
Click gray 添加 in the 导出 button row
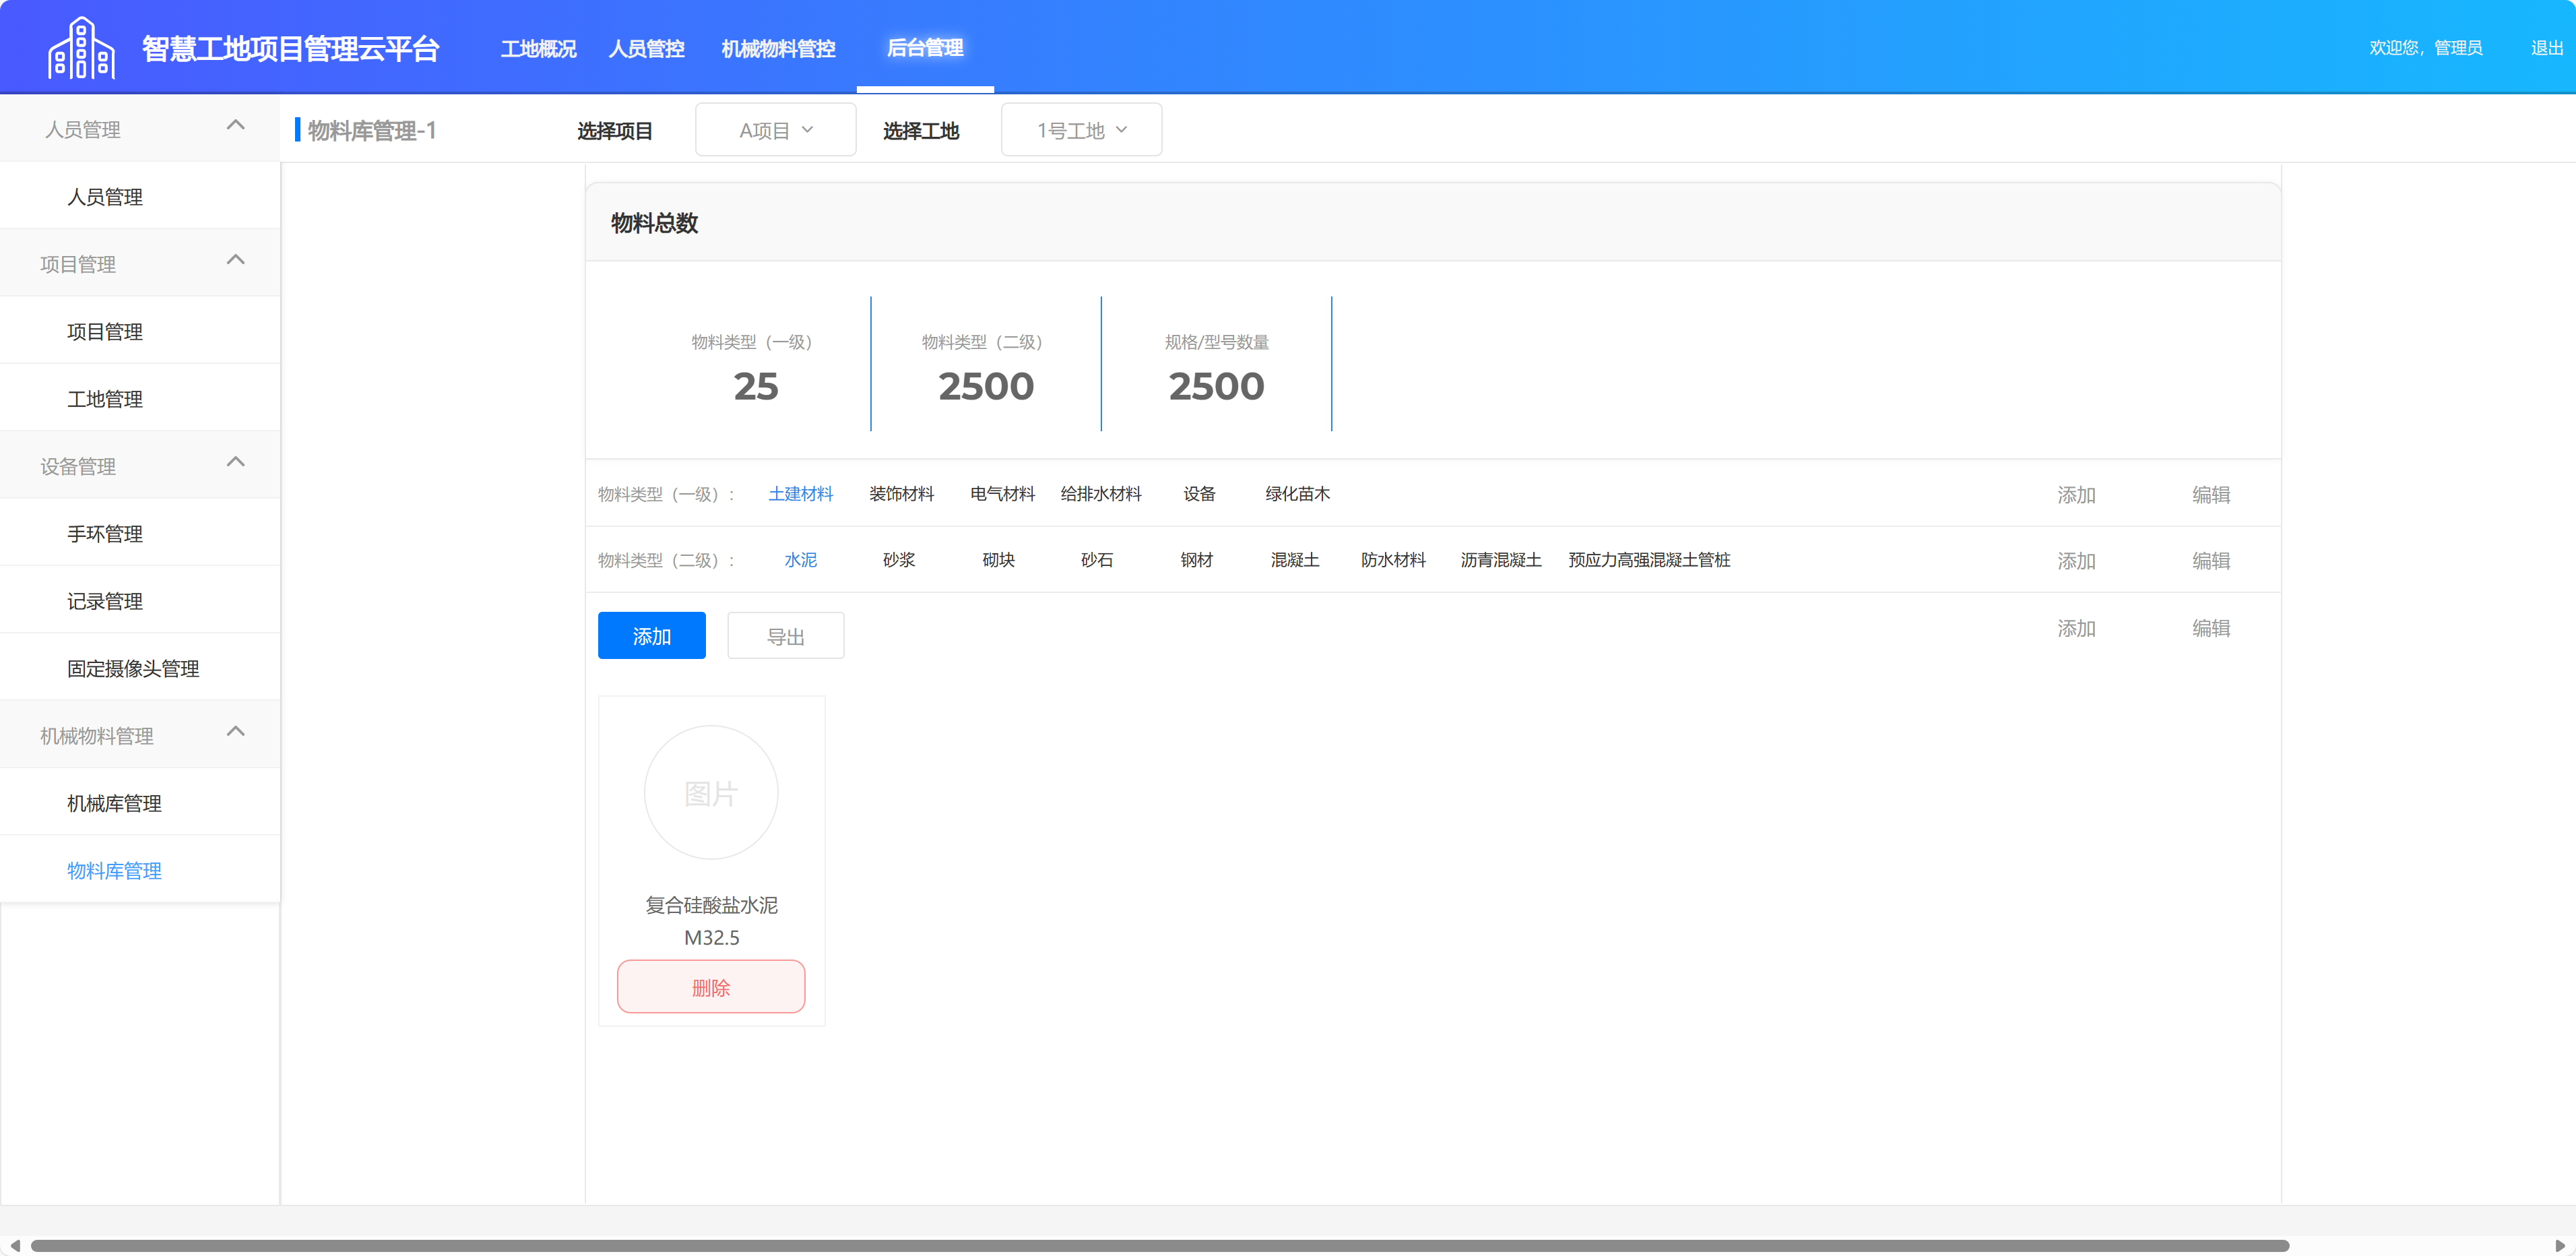[2076, 628]
